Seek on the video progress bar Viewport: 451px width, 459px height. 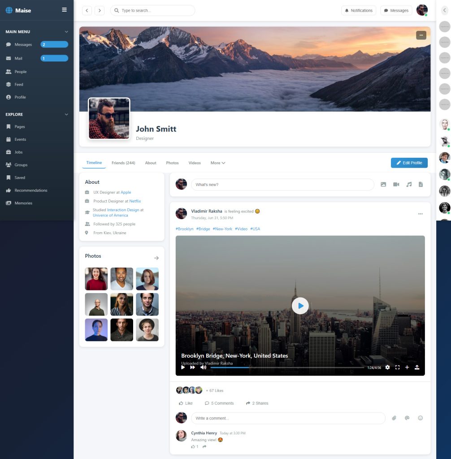tap(287, 368)
